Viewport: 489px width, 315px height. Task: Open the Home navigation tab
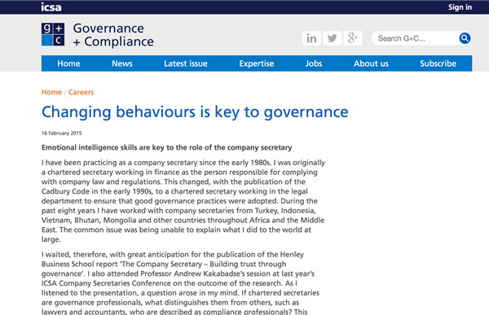pyautogui.click(x=68, y=63)
